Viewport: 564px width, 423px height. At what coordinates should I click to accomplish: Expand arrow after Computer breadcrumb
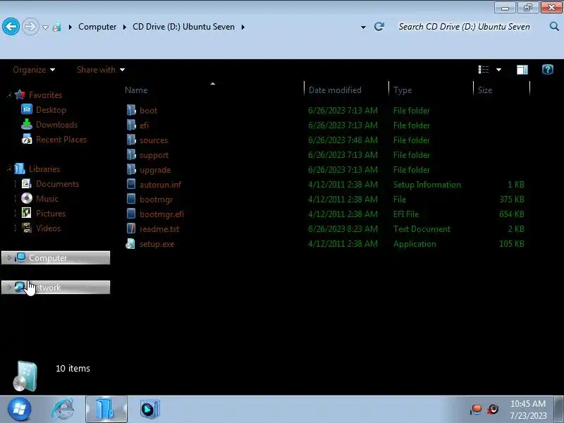[125, 27]
